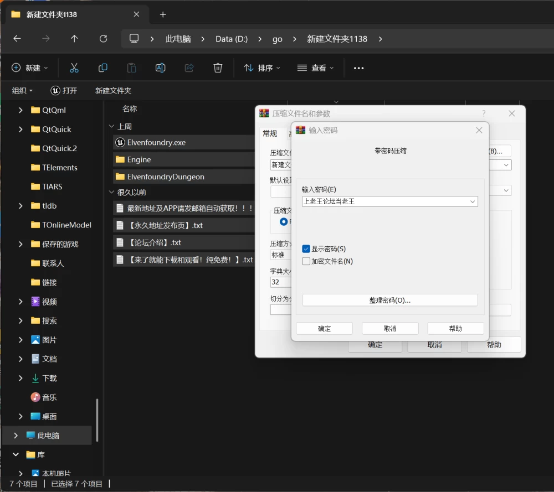
Task: Select the Downloads icon in sidebar
Action: click(35, 378)
